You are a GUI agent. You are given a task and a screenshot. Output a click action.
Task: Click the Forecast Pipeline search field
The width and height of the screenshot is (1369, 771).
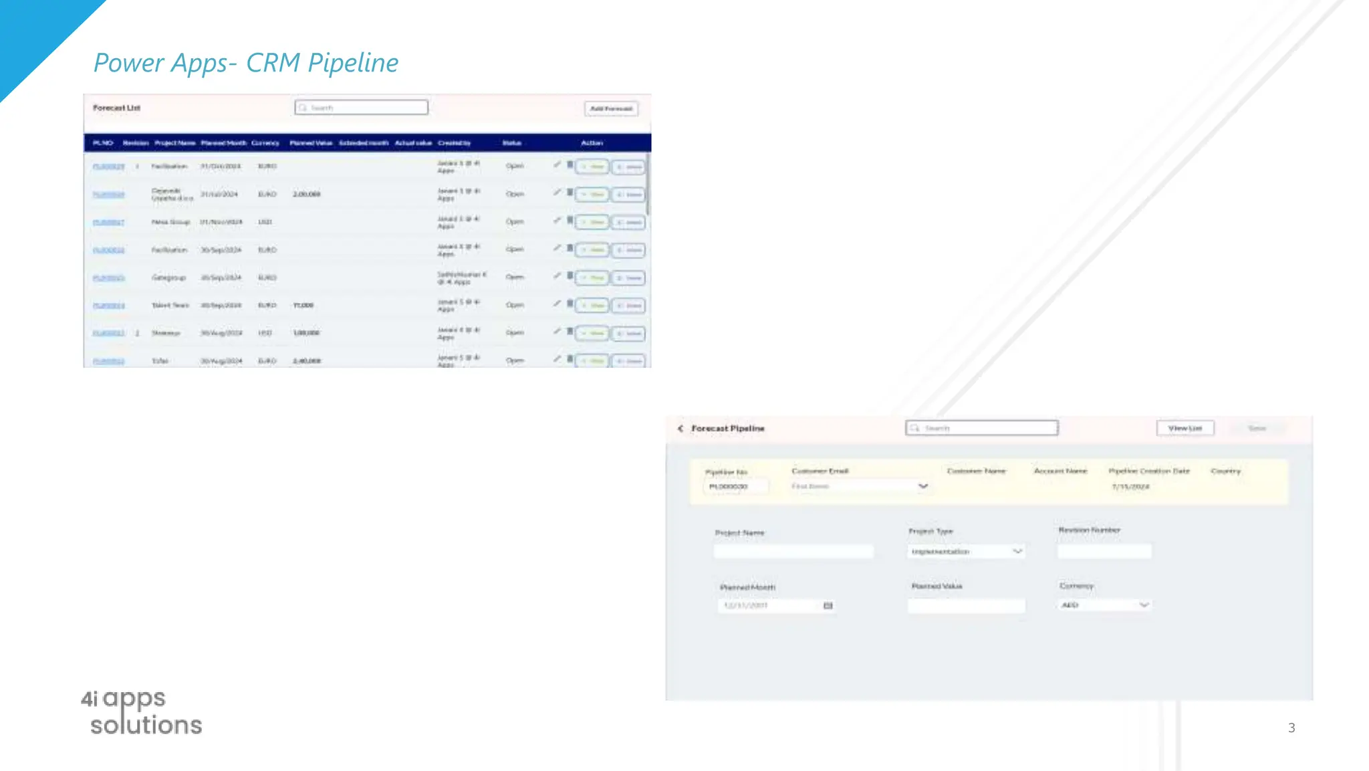(x=982, y=428)
